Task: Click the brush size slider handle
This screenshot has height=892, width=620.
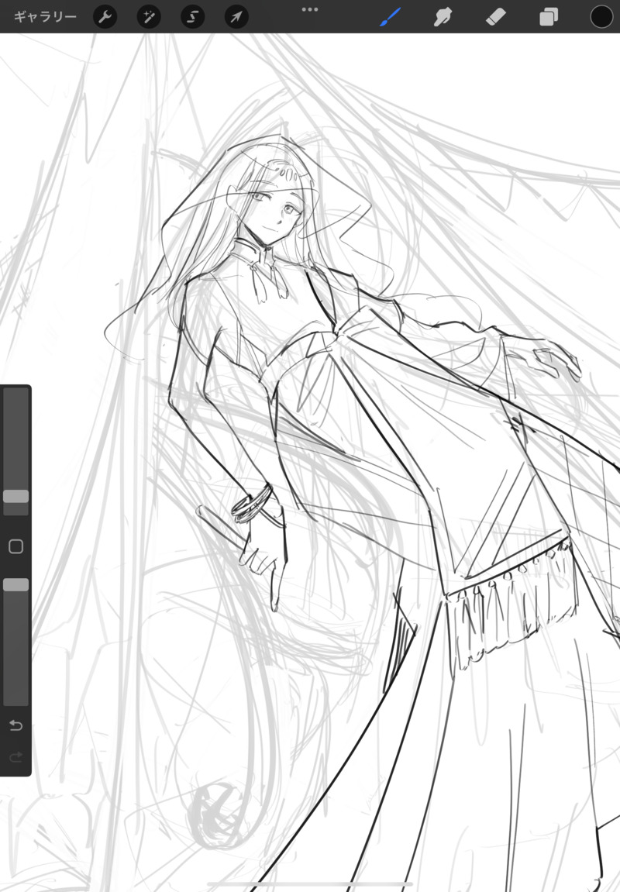Action: pos(16,496)
